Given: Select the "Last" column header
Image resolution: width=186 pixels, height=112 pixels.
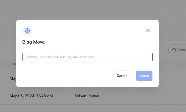Looking at the screenshot, I should [13, 64].
